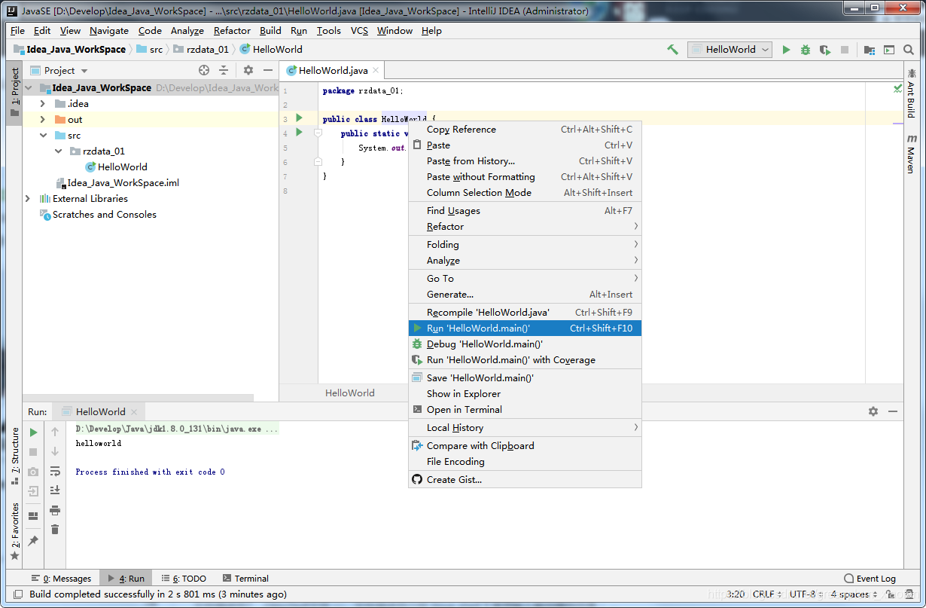The height and width of the screenshot is (608, 926).
Task: Open Search Everywhere magnifier
Action: point(909,50)
